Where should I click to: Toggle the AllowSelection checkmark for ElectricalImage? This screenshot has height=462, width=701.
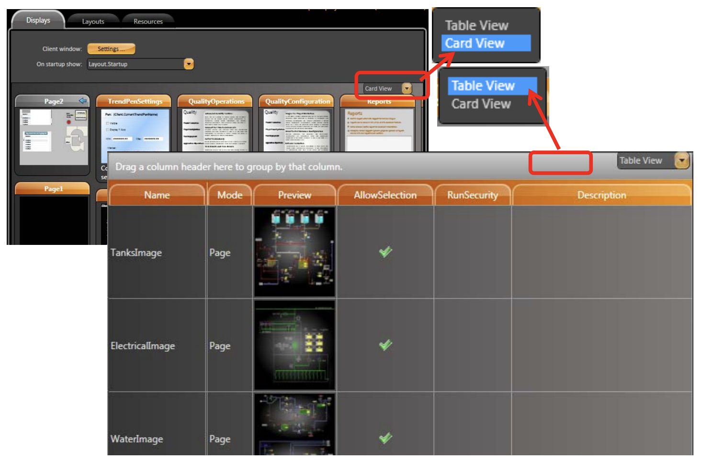point(385,345)
